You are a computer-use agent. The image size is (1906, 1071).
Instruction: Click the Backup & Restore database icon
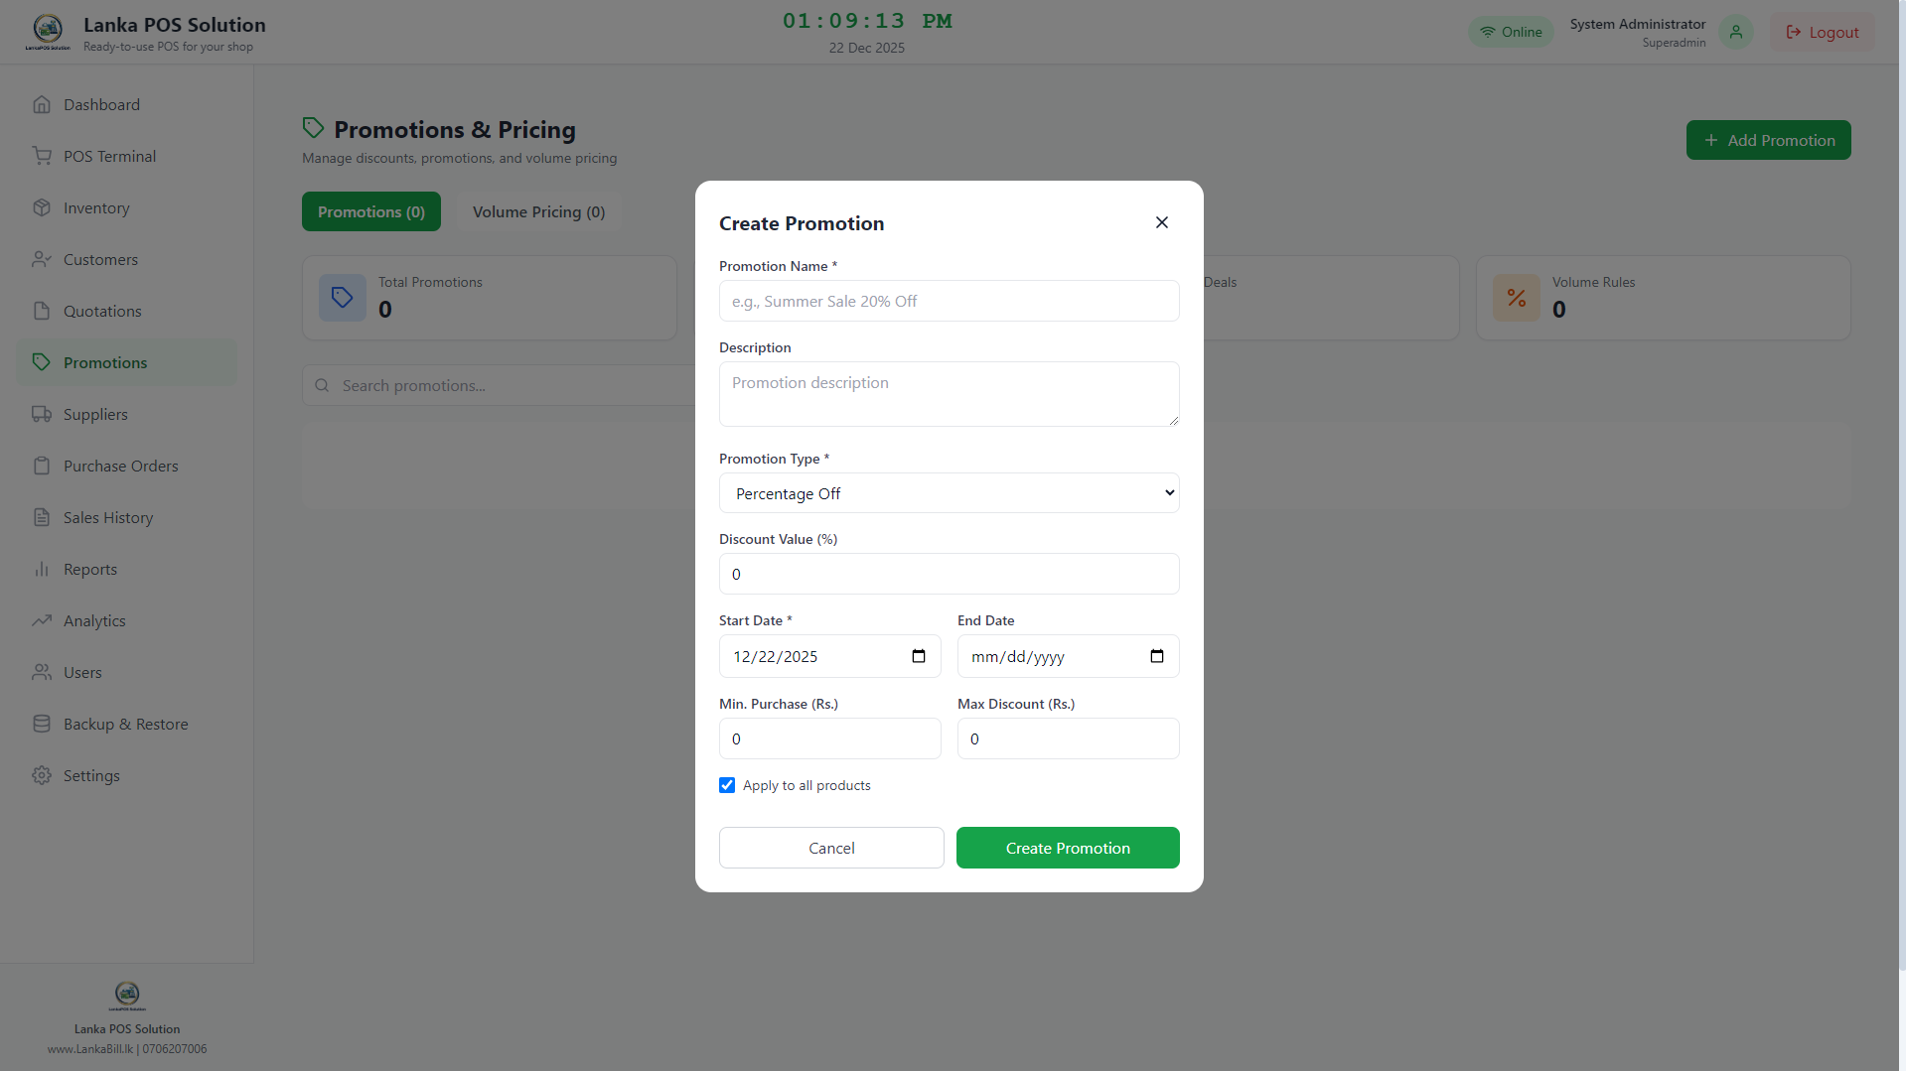coord(42,724)
